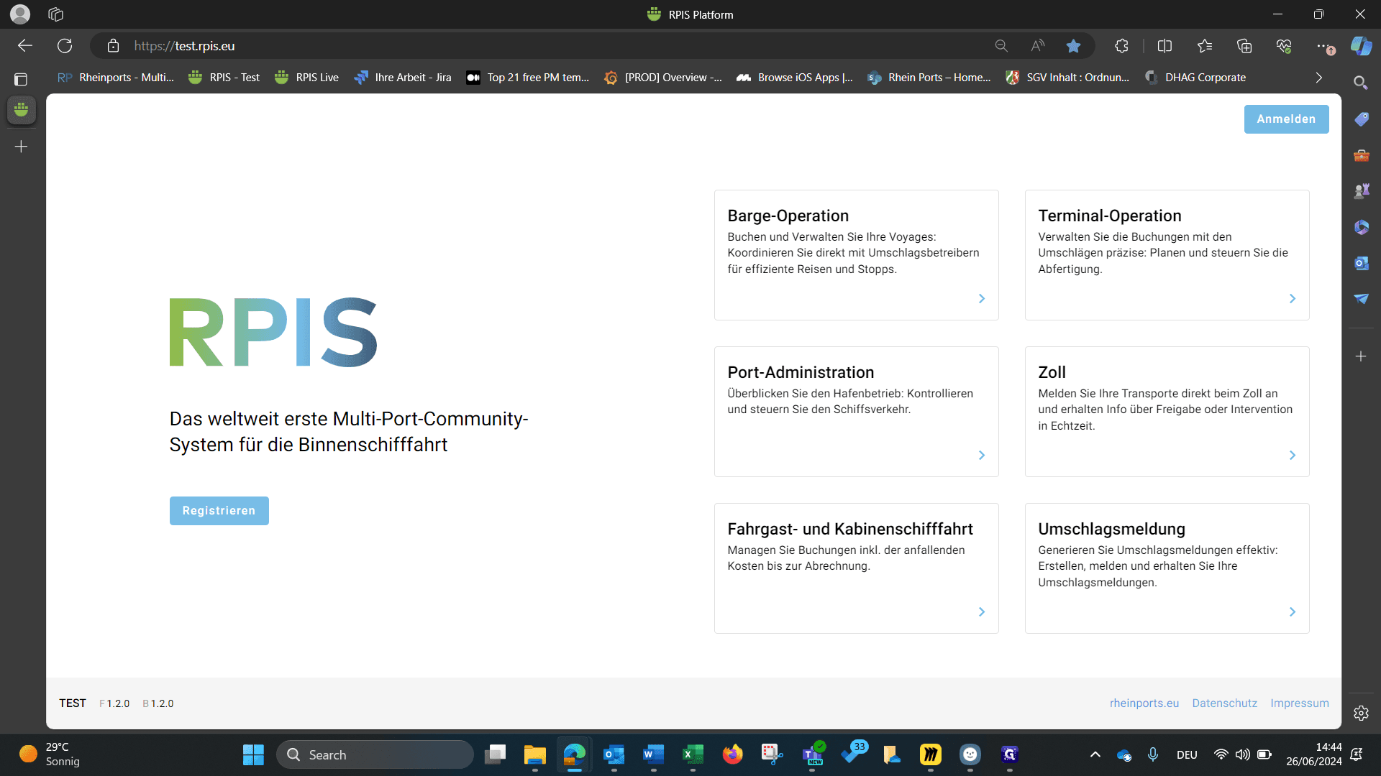Expand the Umschlagsmeldung card arrow
The height and width of the screenshot is (776, 1381).
point(1292,611)
